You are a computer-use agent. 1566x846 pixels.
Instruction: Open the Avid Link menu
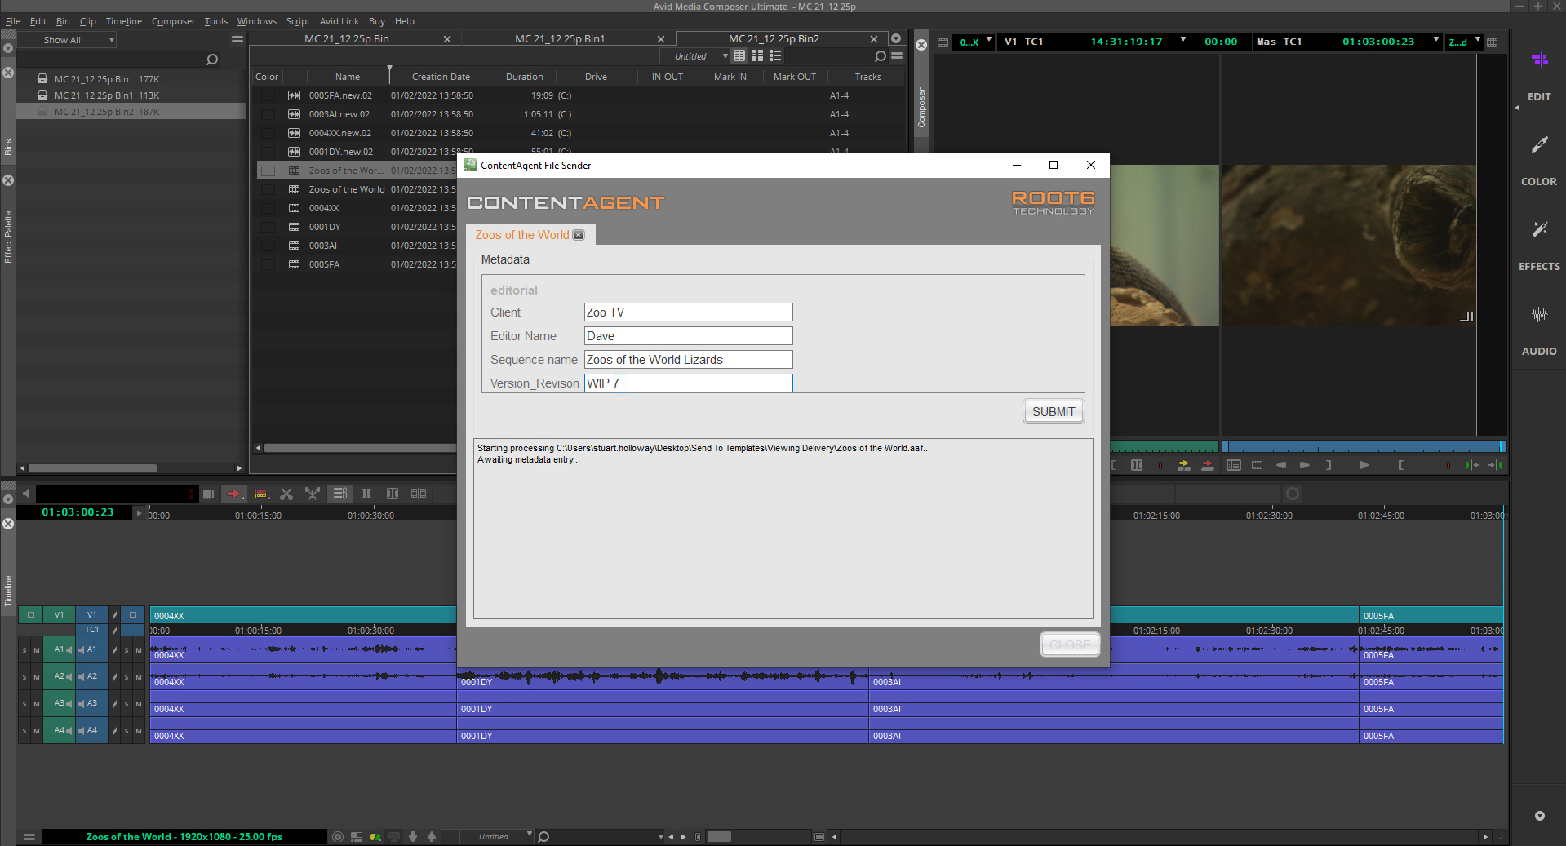339,21
